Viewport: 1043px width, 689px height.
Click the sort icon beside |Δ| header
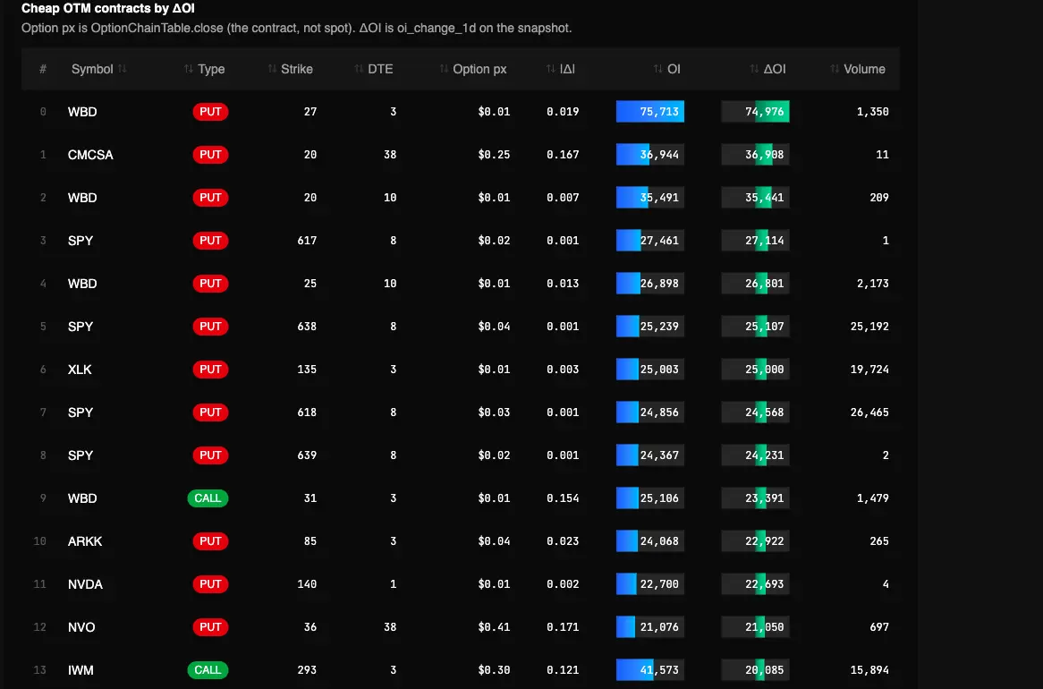click(550, 69)
